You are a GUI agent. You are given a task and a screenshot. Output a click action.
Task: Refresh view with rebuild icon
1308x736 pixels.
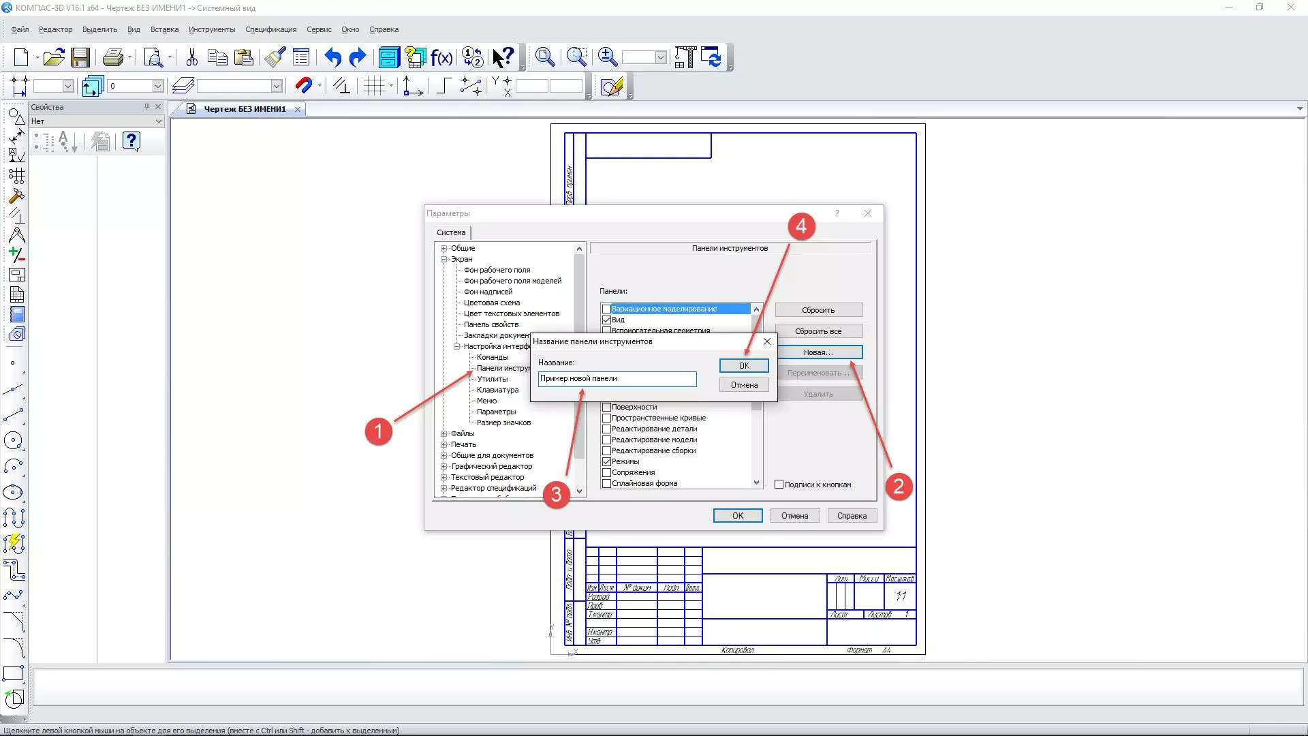click(x=711, y=57)
